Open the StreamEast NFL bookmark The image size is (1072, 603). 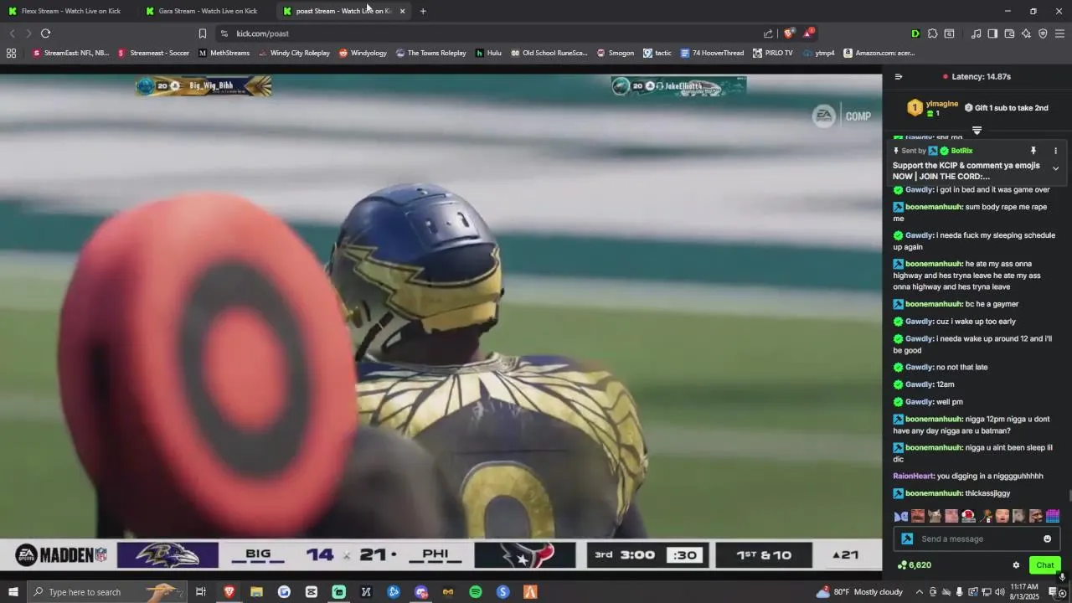coord(71,53)
